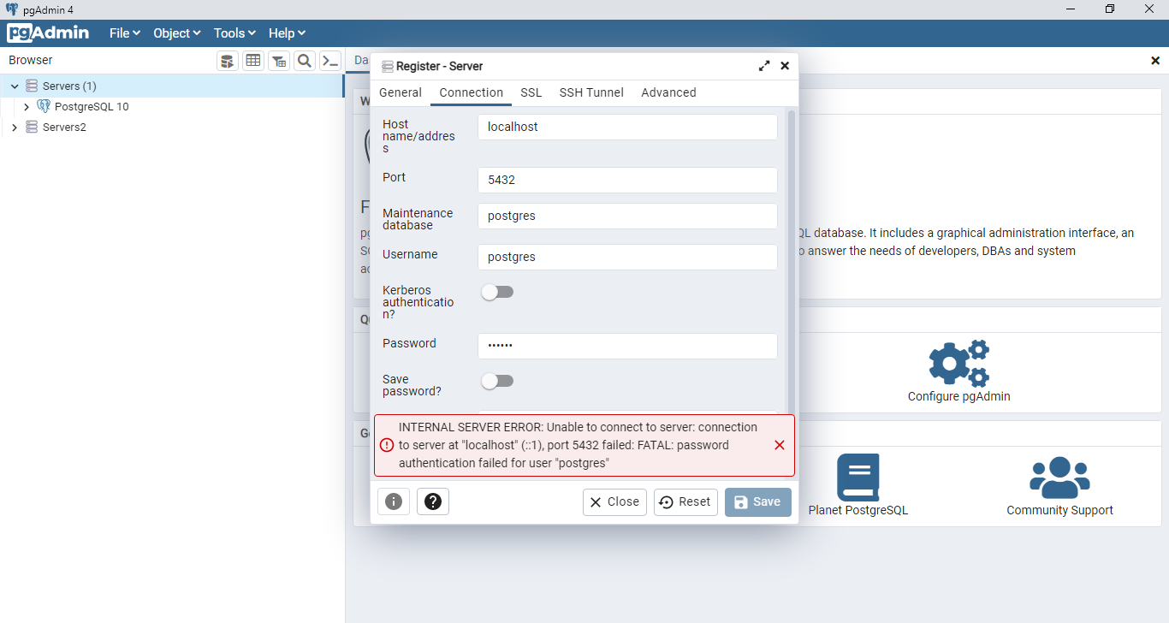Image resolution: width=1169 pixels, height=623 pixels.
Task: Switch to the SSH Tunnel tab
Action: [x=591, y=92]
